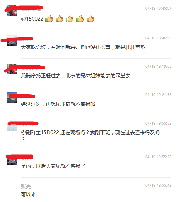Image resolution: width=181 pixels, height=202 pixels.
Task: Click timestamp 04-19 19:55:42
Action: point(158,185)
